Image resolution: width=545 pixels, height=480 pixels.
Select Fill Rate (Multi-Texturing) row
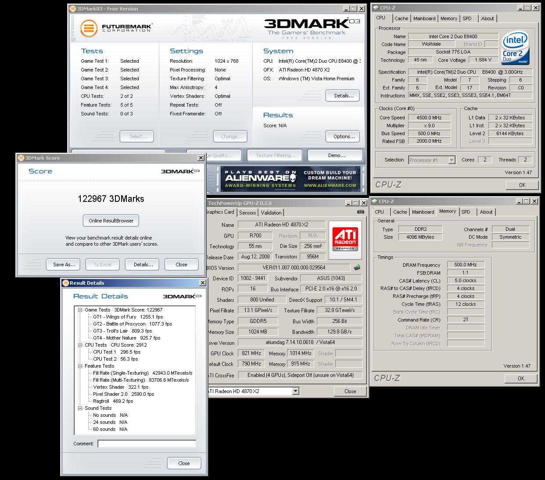tap(141, 380)
